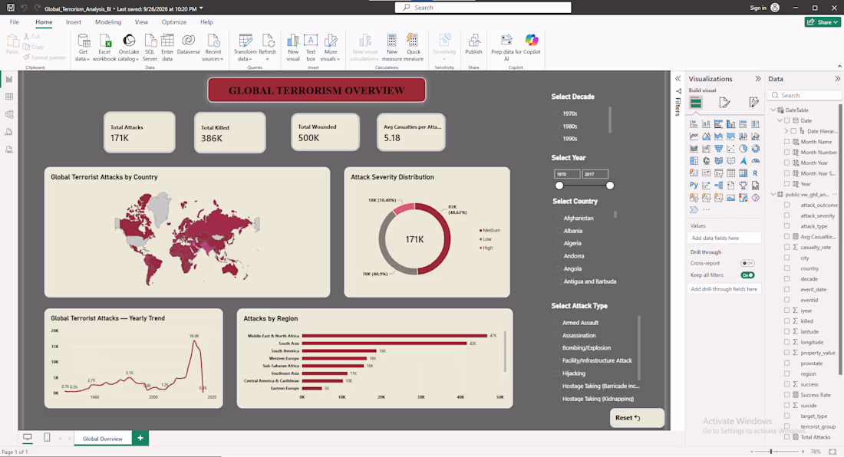Add a new report page

click(140, 438)
